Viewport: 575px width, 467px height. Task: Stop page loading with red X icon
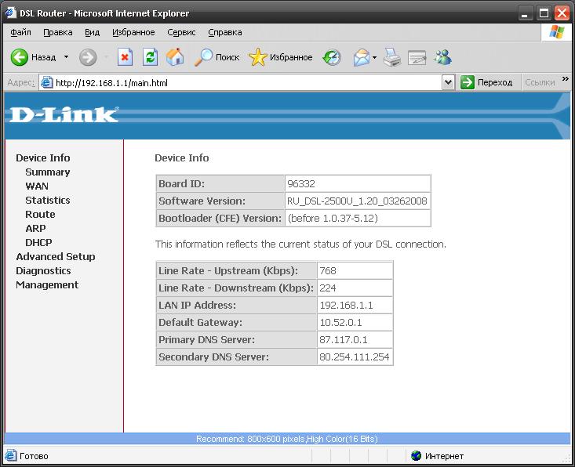(x=125, y=57)
